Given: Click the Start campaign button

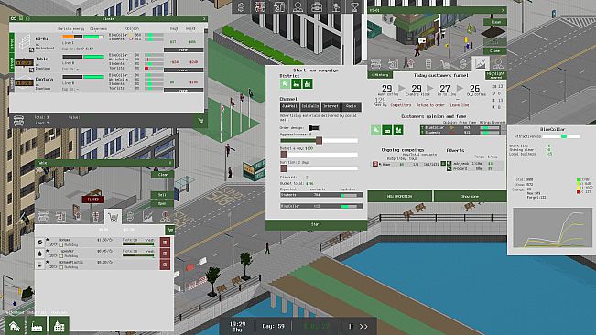Looking at the screenshot, I should tap(316, 225).
